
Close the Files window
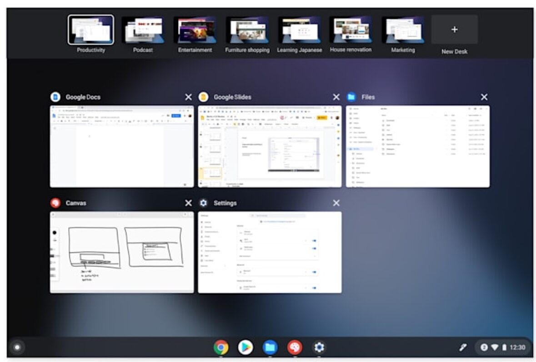[x=484, y=97]
